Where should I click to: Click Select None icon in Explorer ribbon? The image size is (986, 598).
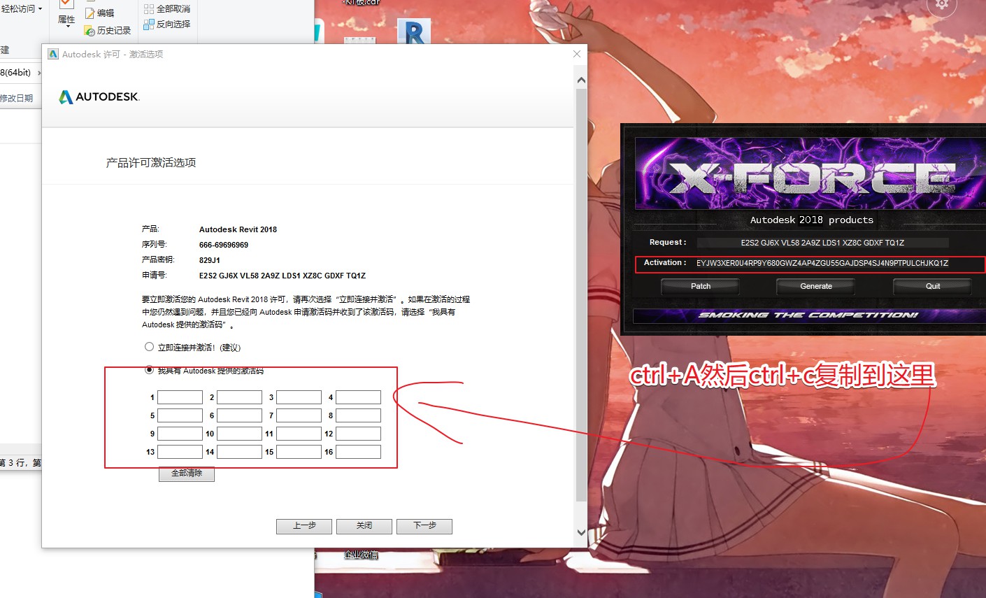pos(148,9)
